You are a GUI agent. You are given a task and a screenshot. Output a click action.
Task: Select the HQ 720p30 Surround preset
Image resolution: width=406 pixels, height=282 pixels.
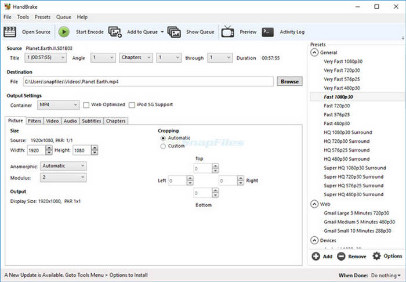pyautogui.click(x=346, y=142)
